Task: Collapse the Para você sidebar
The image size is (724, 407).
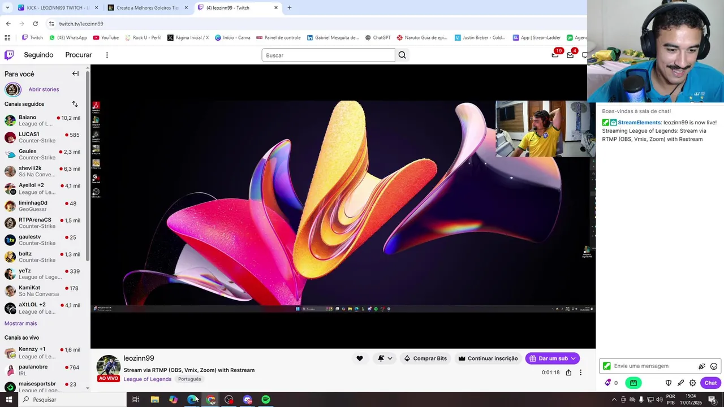Action: point(75,73)
